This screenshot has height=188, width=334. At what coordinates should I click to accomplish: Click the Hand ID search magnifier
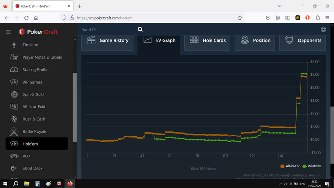click(140, 30)
